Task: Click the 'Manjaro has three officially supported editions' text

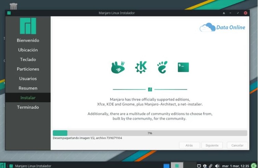Action: coord(150,100)
